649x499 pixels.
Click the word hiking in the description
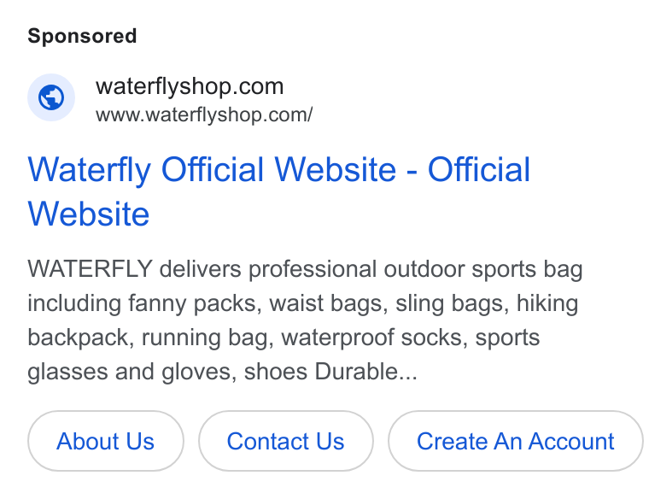547,303
